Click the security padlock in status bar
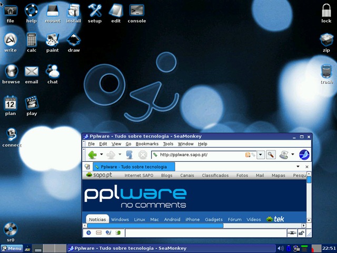337x253 pixels. tap(301, 233)
